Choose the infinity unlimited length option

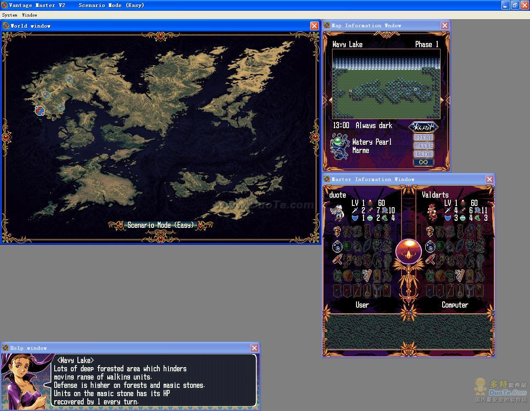pyautogui.click(x=423, y=162)
